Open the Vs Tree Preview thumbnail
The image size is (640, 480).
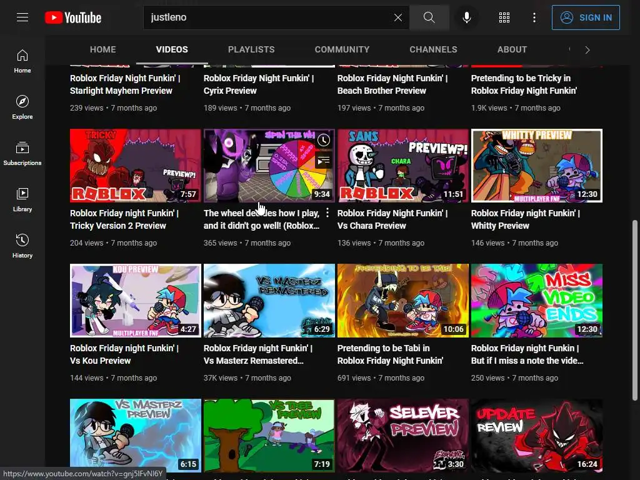click(269, 436)
